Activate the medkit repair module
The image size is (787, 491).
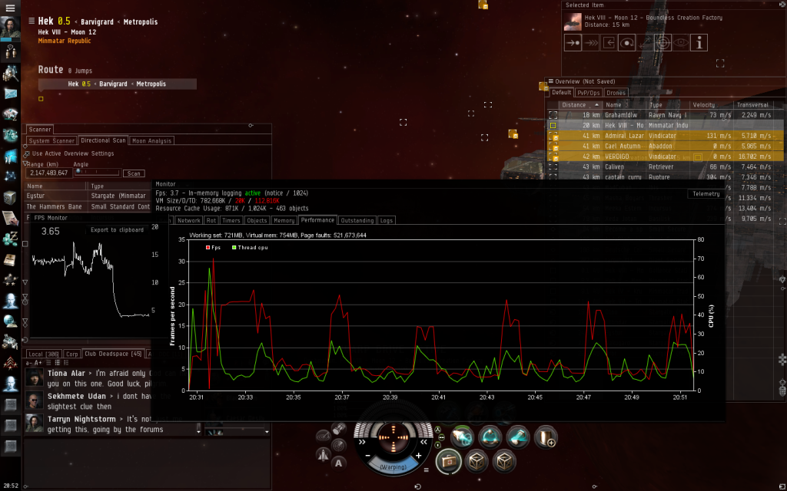tap(448, 461)
